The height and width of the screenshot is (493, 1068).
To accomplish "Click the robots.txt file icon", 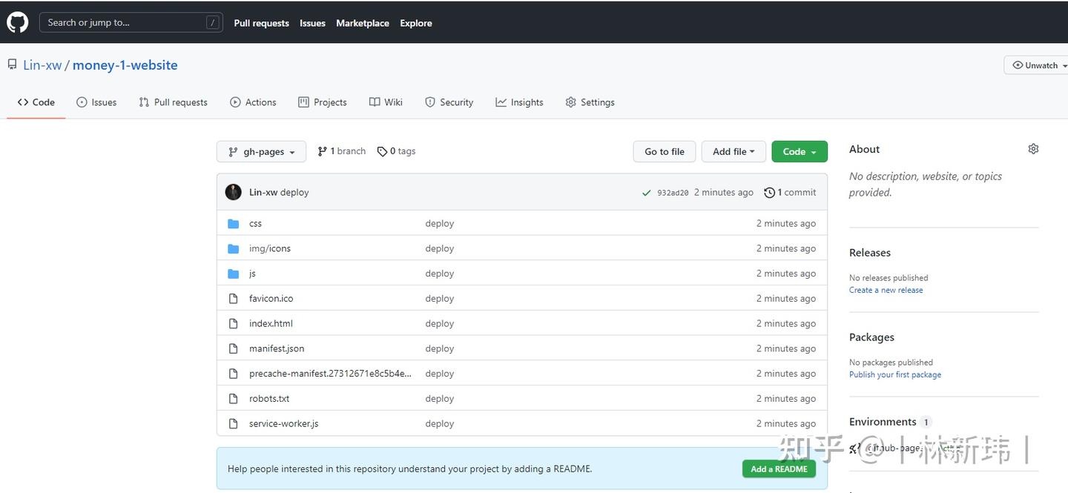I will click(234, 399).
